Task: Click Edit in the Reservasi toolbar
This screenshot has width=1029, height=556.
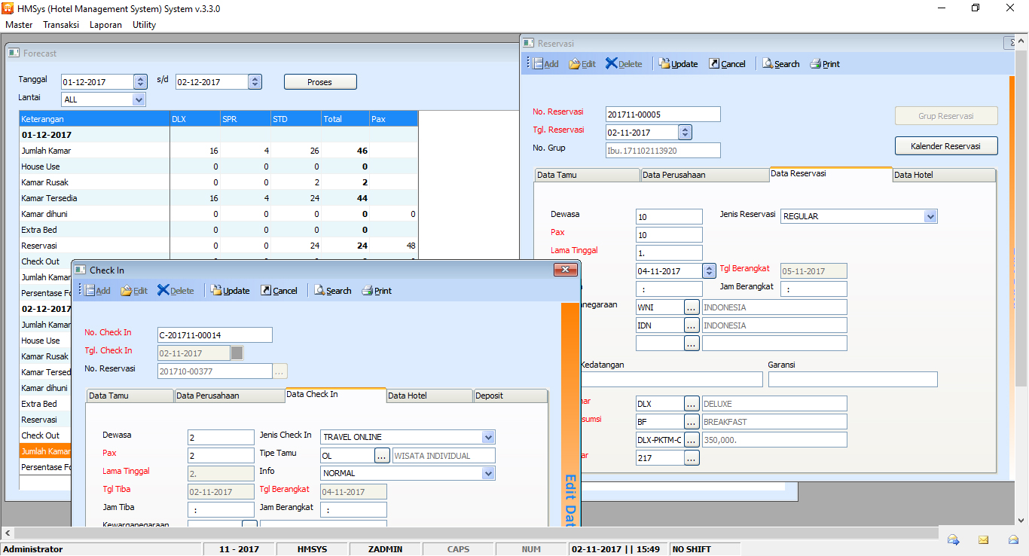Action: pos(582,64)
